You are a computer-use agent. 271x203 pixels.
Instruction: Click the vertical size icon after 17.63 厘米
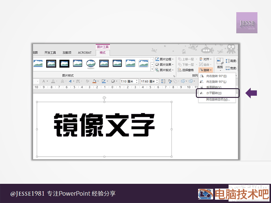[163, 81]
